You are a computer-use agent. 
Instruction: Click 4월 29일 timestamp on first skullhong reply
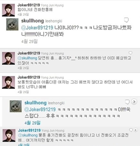point(29,41)
